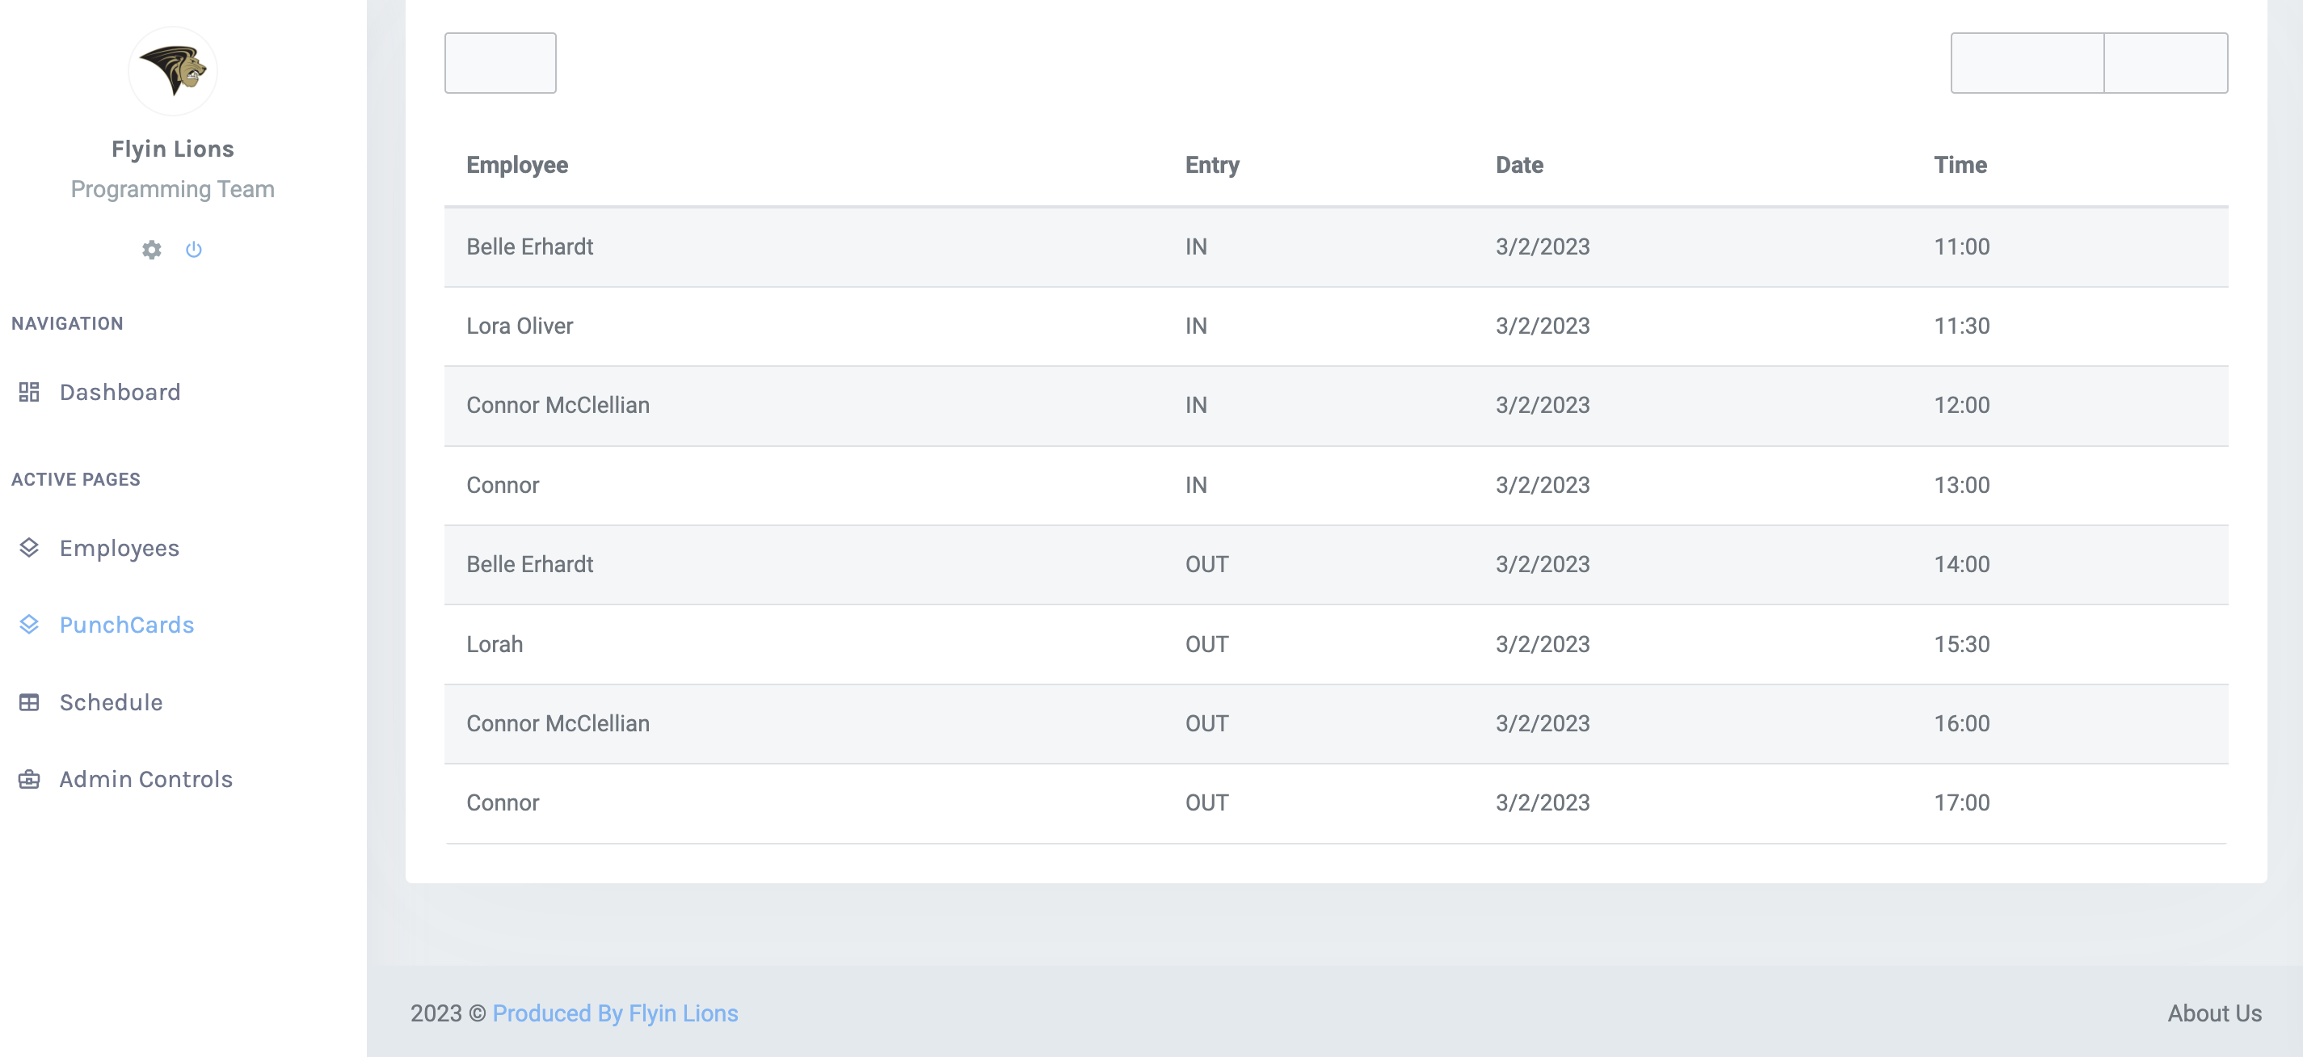Image resolution: width=2303 pixels, height=1057 pixels.
Task: Click the Flyin Lions lion logo
Action: (173, 70)
